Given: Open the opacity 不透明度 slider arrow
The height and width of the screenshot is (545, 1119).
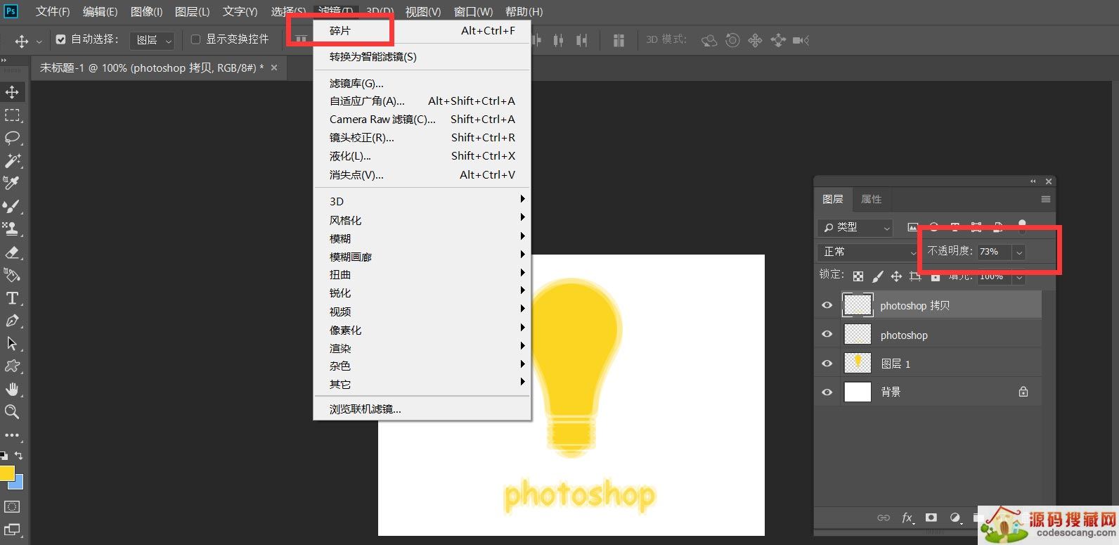Looking at the screenshot, I should coord(1019,252).
